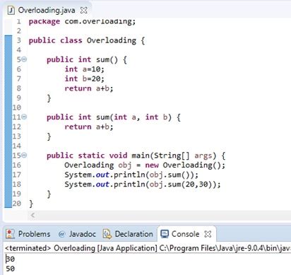Select the Overloading.java editor tab
The width and height of the screenshot is (291, 275).
coord(47,10)
